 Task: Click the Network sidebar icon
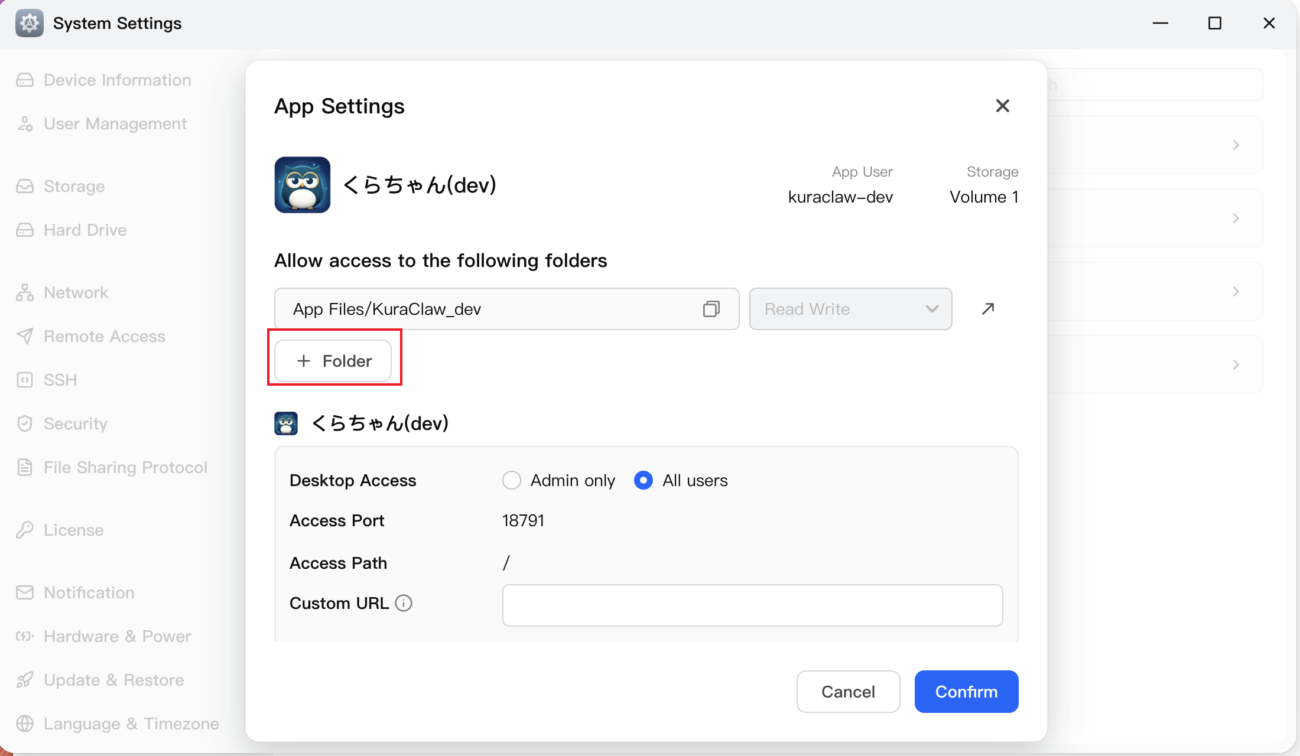click(x=25, y=292)
